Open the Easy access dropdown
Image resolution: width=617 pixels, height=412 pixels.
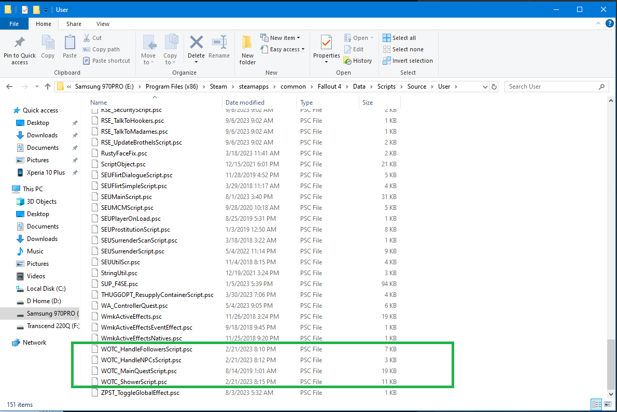[283, 49]
